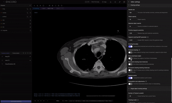Viewport: 172px width, 103px height.
Task: Go to the next slice
Action: coord(41,101)
